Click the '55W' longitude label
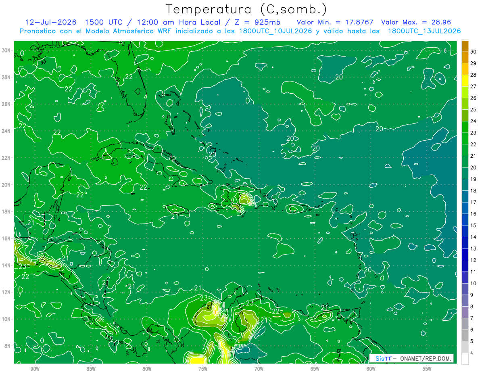The height and width of the screenshot is (374, 484). [x=427, y=369]
